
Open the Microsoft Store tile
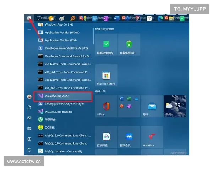point(106,75)
